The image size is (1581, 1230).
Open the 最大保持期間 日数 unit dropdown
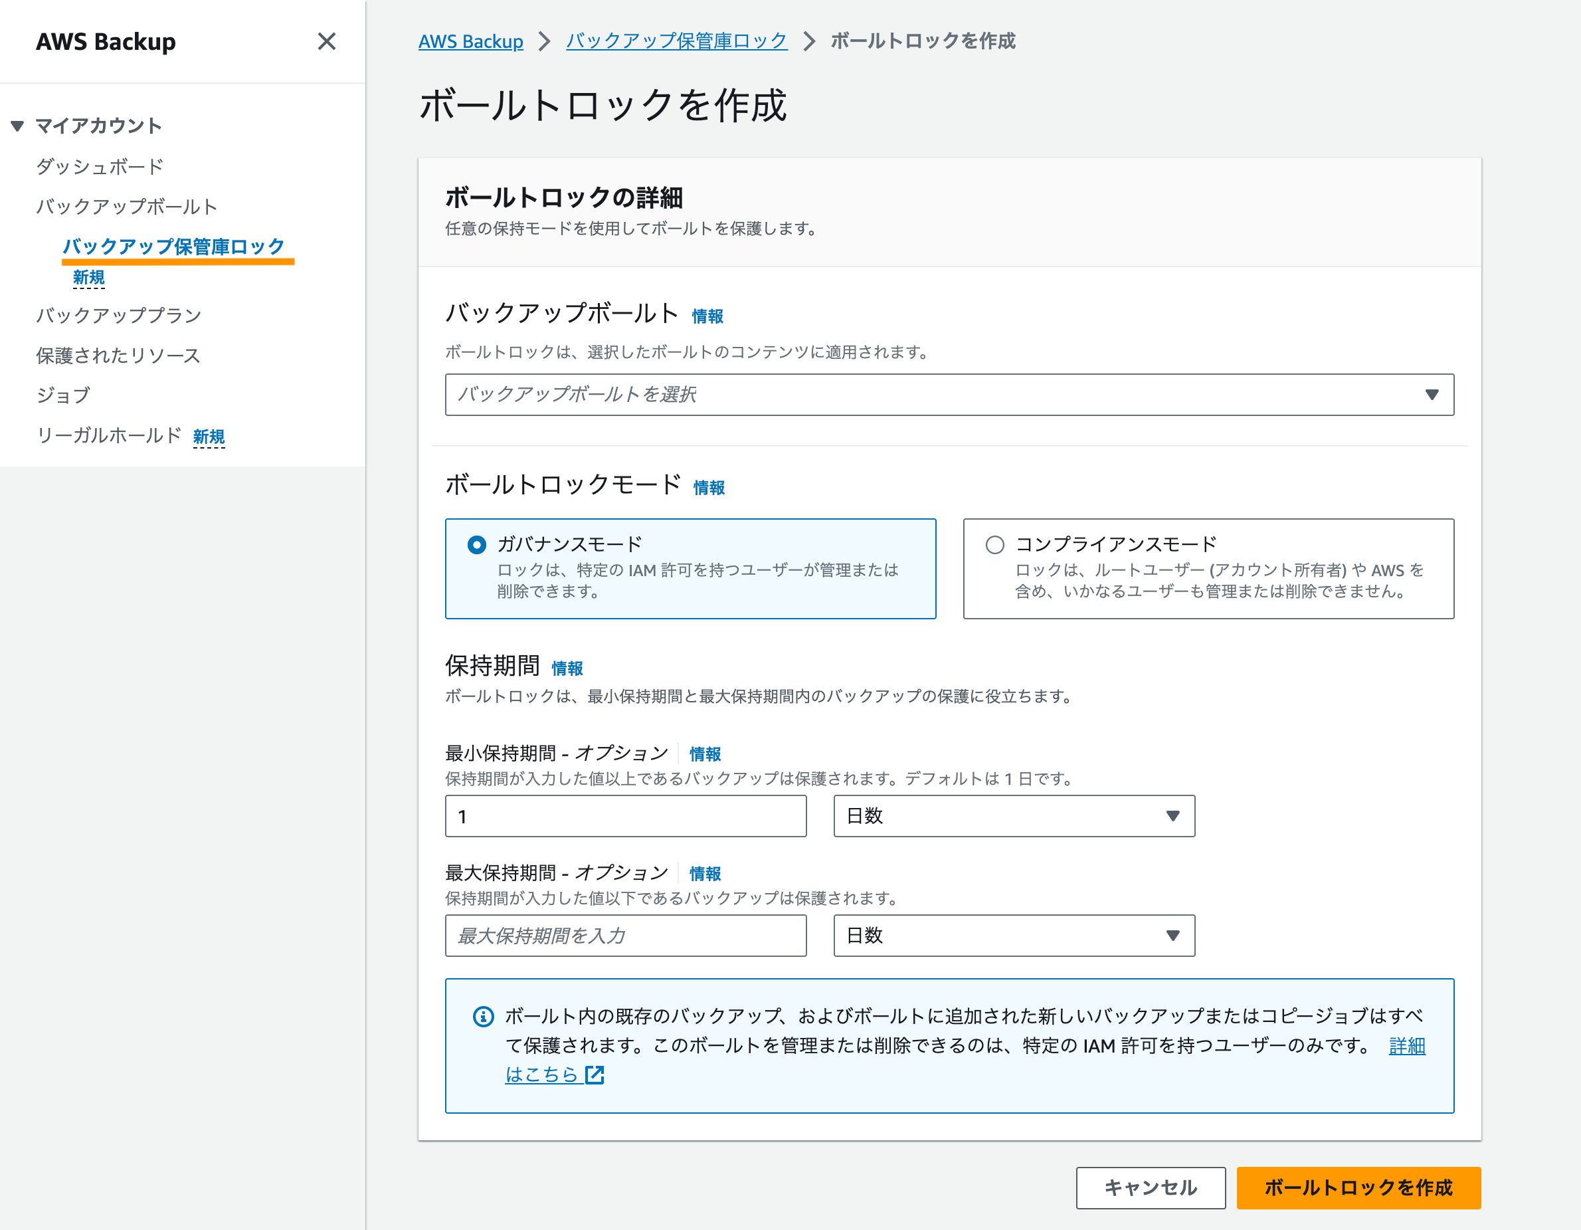pos(1014,936)
